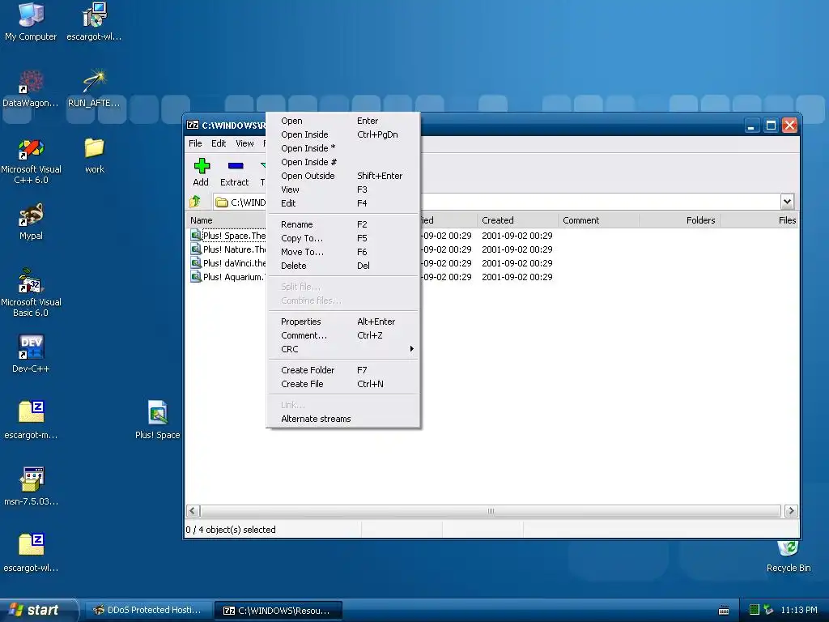
Task: Choose Properties menu entry
Action: tap(343, 322)
